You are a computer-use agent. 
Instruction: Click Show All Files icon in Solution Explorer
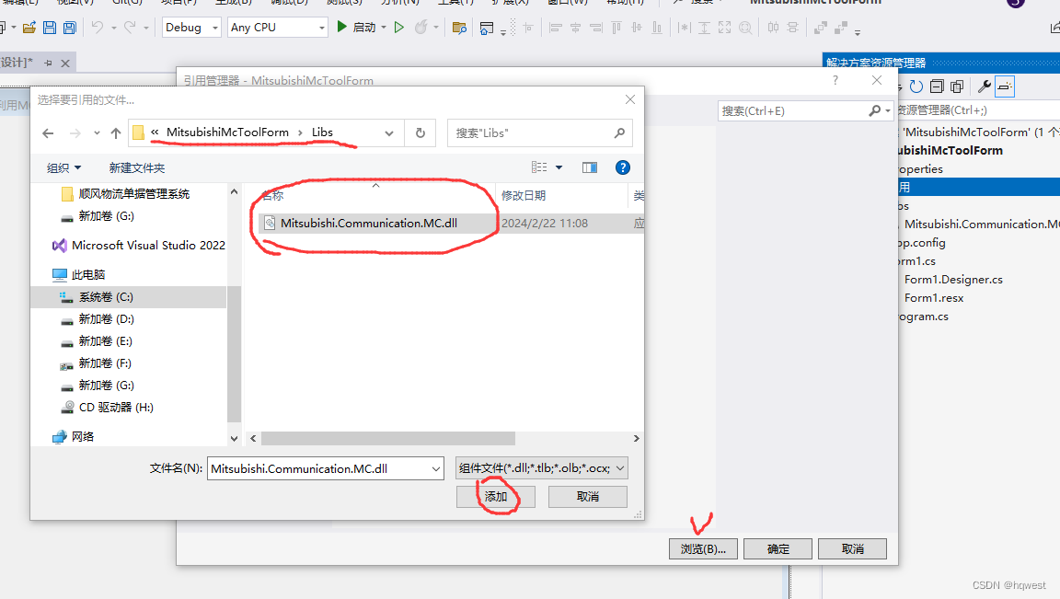pos(957,86)
